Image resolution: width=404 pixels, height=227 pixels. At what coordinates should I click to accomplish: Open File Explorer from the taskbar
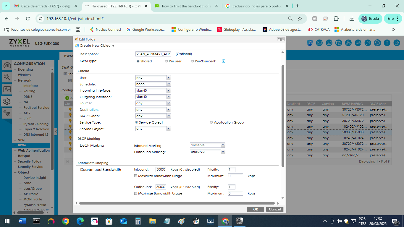tap(153, 221)
